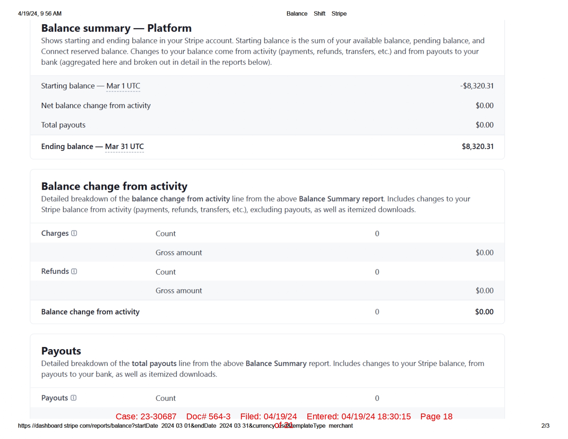Click the info icon beside Charges

click(x=74, y=233)
